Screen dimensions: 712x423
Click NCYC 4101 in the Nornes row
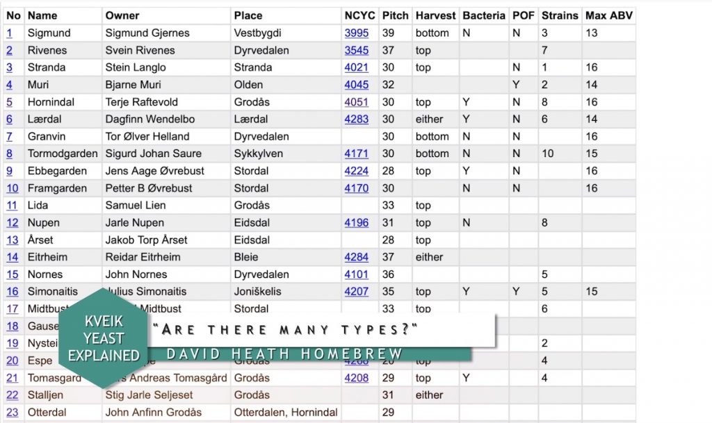pyautogui.click(x=356, y=274)
